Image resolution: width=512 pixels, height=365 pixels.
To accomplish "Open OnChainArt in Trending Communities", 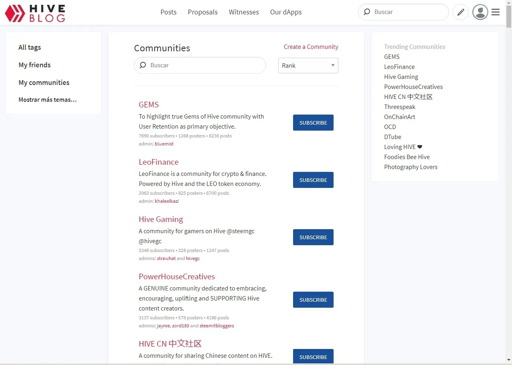I will coord(400,117).
